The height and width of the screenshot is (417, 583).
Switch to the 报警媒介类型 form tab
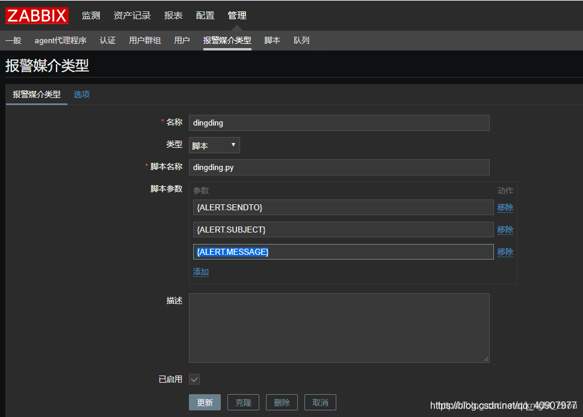point(37,94)
